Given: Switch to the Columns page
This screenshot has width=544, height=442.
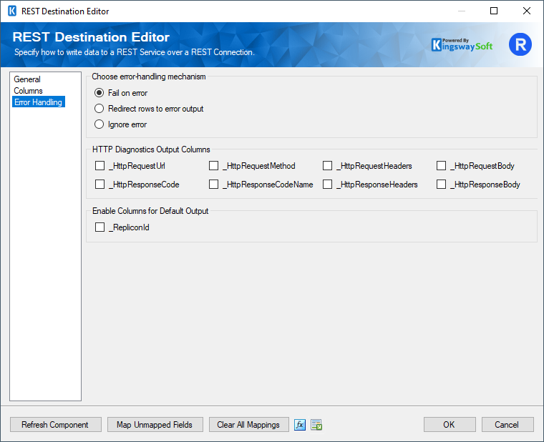Looking at the screenshot, I should pyautogui.click(x=28, y=91).
